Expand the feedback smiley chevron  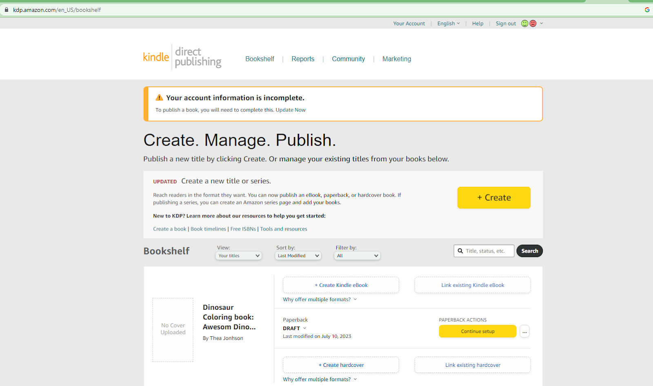[x=542, y=23]
